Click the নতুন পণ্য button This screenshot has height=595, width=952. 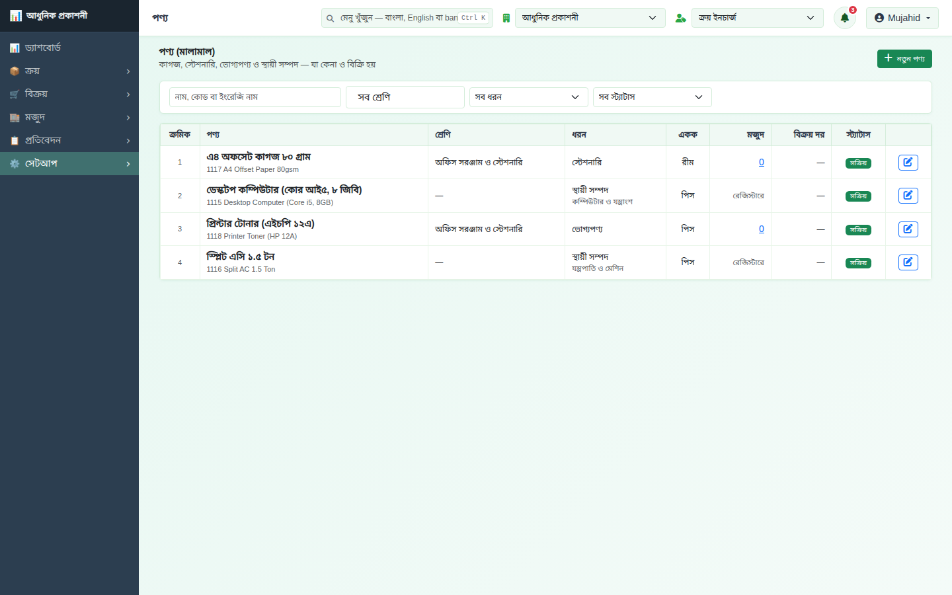coord(904,59)
